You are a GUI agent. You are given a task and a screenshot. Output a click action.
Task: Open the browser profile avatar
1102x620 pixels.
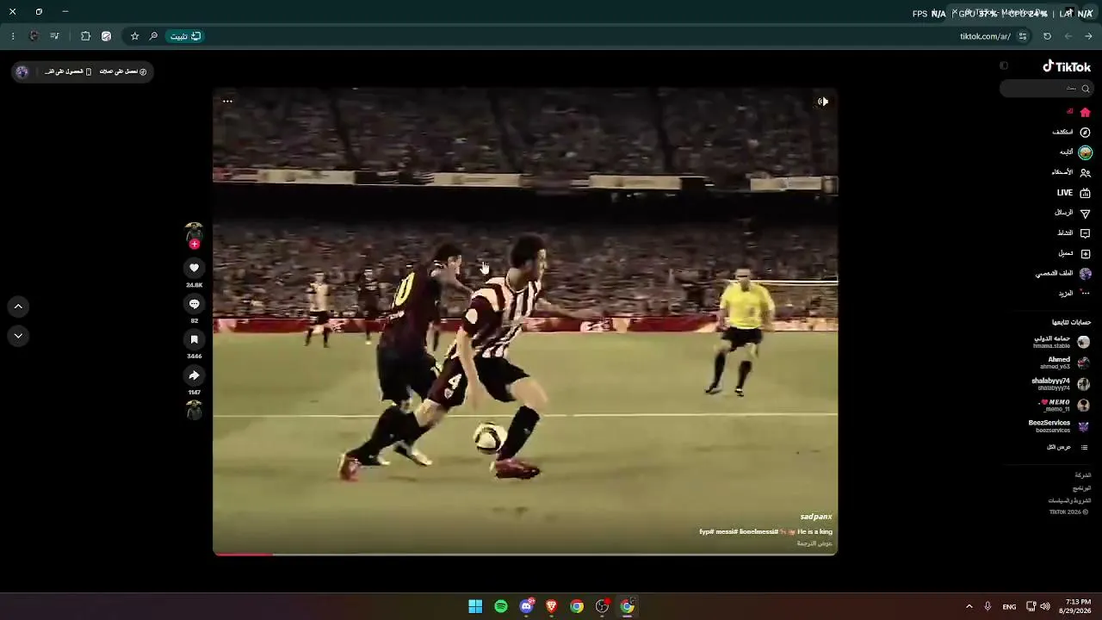pyautogui.click(x=34, y=36)
